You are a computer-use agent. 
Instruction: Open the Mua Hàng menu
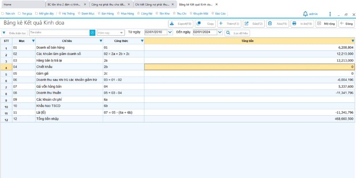(125, 14)
